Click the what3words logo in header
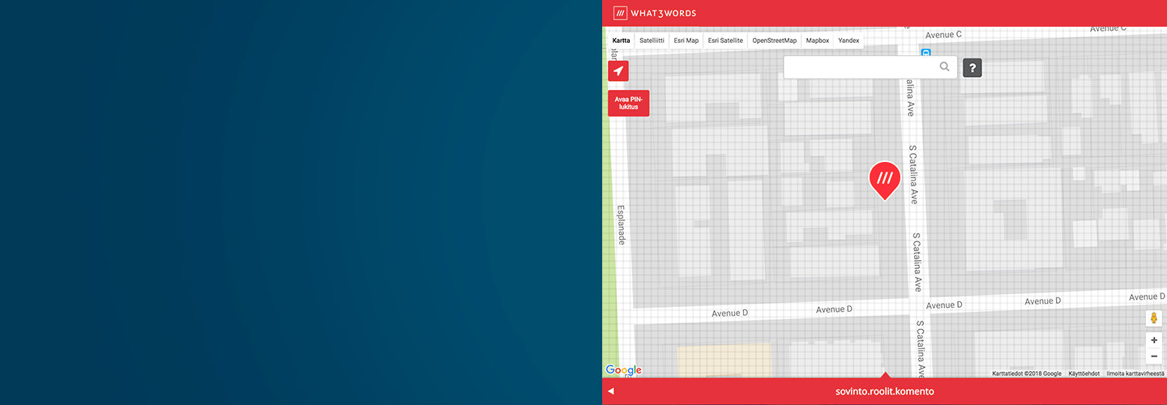 tap(655, 13)
